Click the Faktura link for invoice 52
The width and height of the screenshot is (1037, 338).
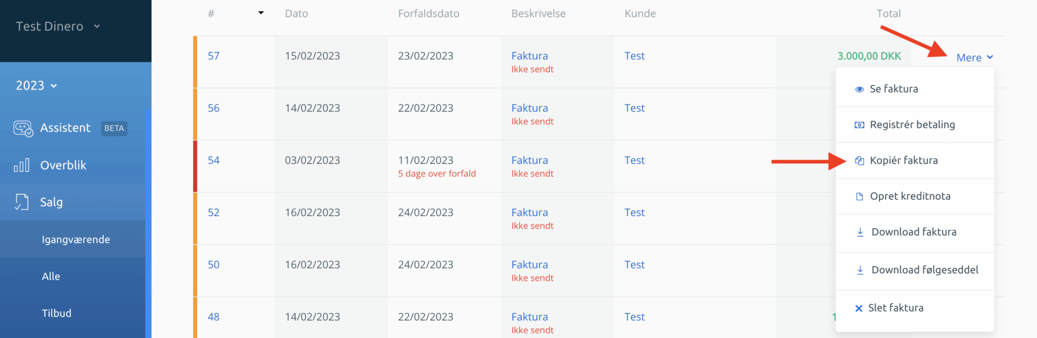point(529,213)
